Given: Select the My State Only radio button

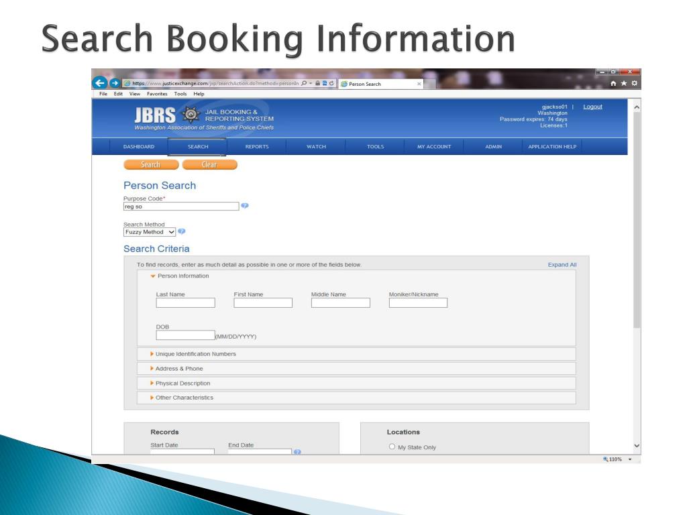Looking at the screenshot, I should (x=392, y=447).
